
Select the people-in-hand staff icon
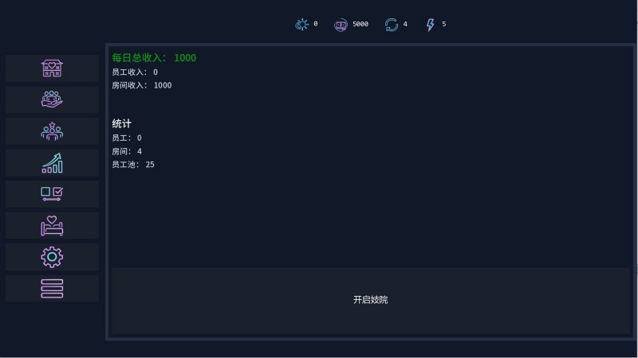pos(52,99)
